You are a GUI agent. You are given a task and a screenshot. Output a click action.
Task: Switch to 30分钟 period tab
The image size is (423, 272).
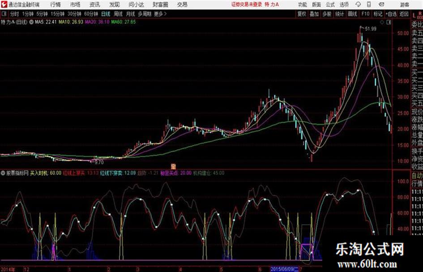[x=74, y=14]
